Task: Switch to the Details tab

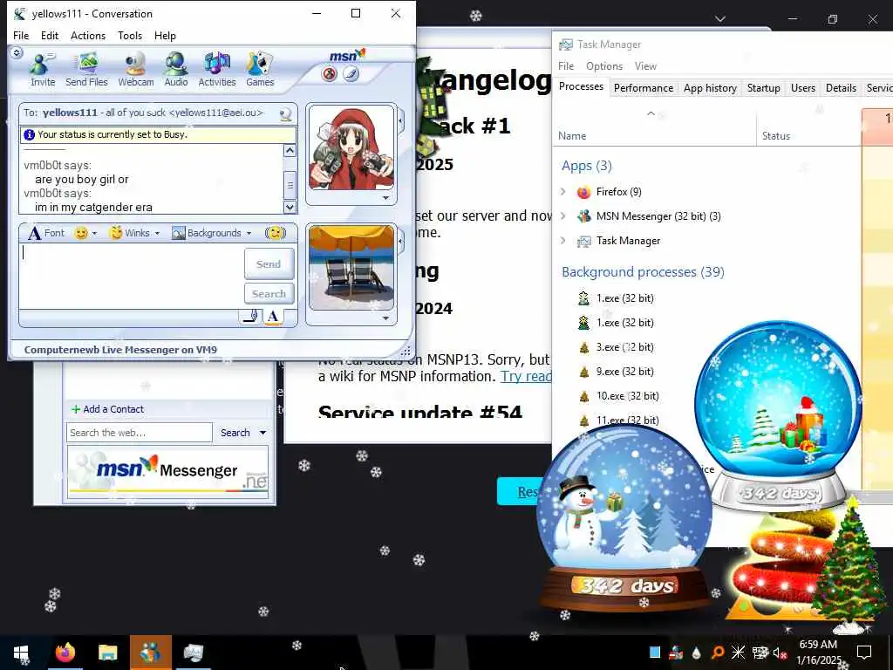Action: pyautogui.click(x=841, y=88)
